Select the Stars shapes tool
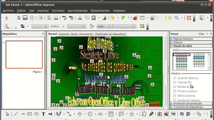 click(132, 114)
